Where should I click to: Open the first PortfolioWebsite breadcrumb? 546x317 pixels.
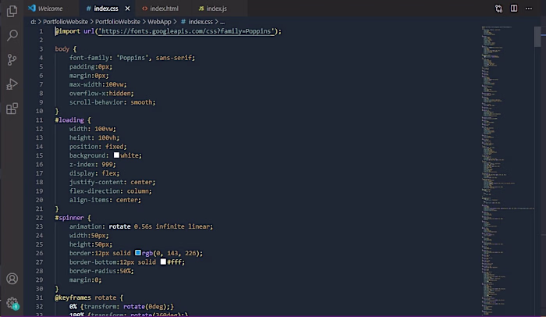[x=66, y=22]
